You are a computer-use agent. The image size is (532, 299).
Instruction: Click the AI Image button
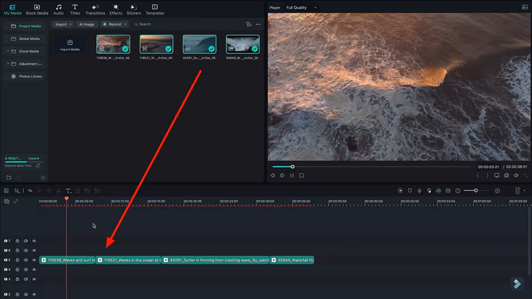point(86,24)
